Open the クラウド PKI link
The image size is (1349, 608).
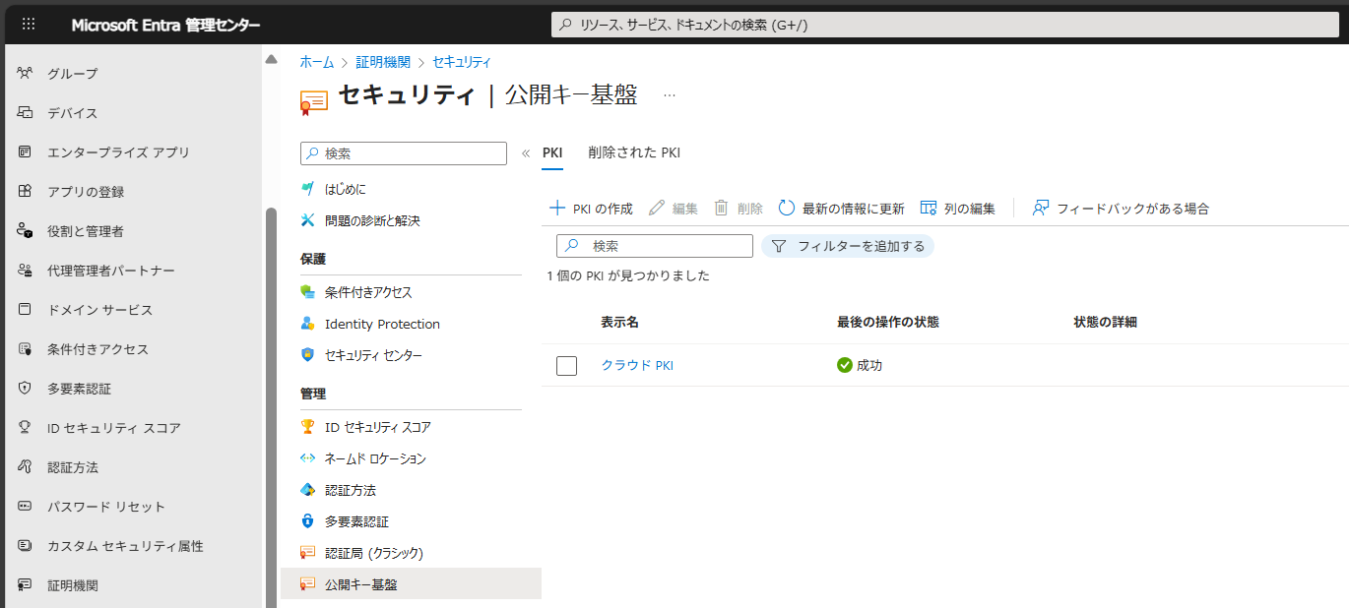637,365
